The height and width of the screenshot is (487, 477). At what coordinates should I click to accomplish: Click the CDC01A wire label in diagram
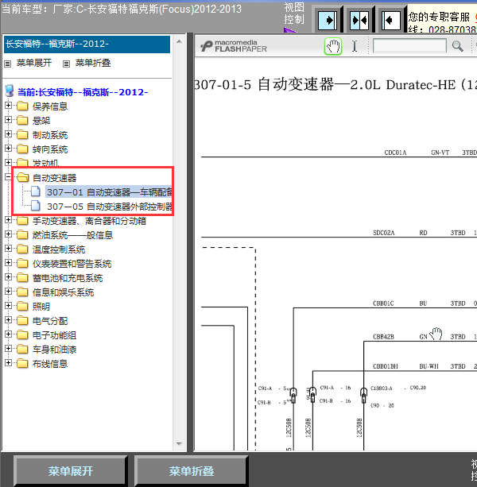coord(395,153)
